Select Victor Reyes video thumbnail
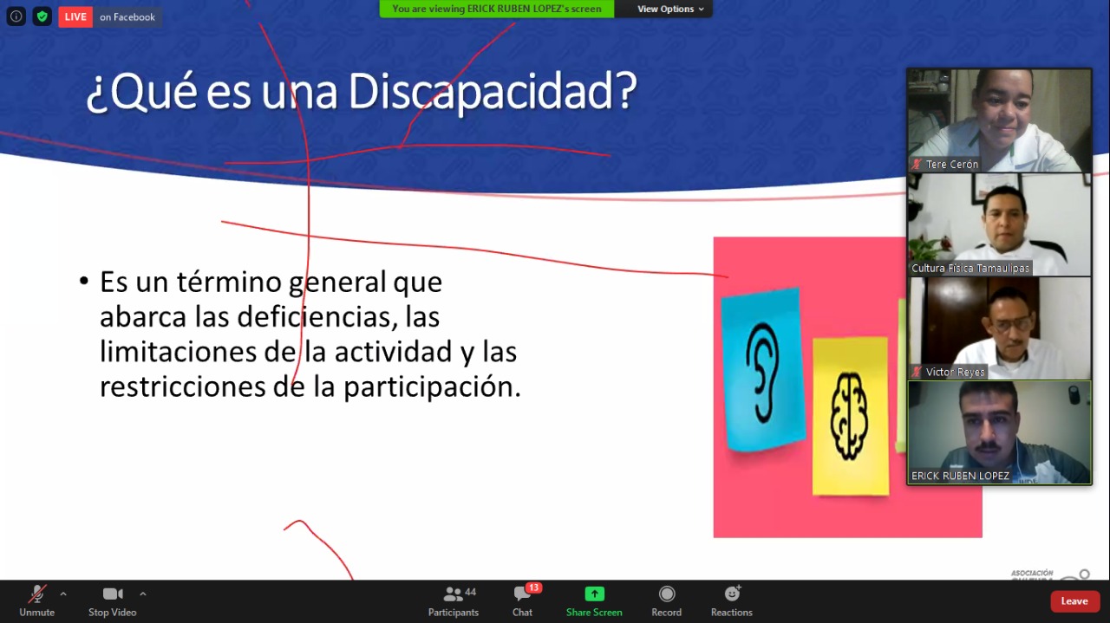The width and height of the screenshot is (1110, 623). point(999,328)
